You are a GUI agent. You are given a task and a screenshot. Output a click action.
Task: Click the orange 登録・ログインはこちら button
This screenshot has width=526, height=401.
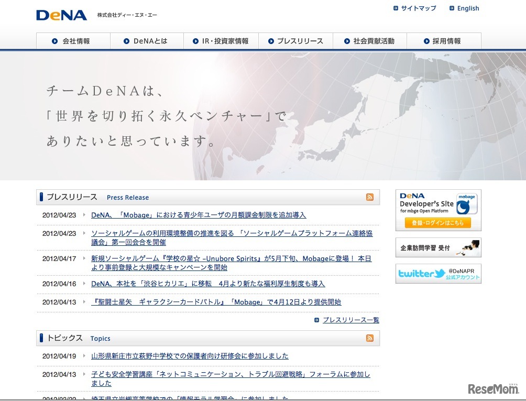(x=437, y=223)
